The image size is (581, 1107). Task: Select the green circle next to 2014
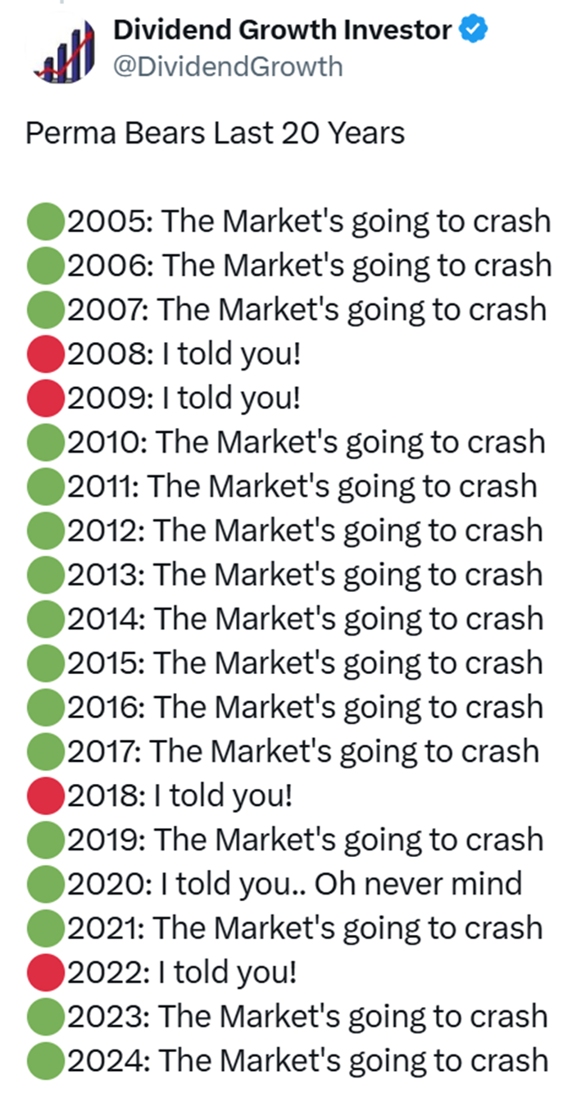tap(46, 620)
